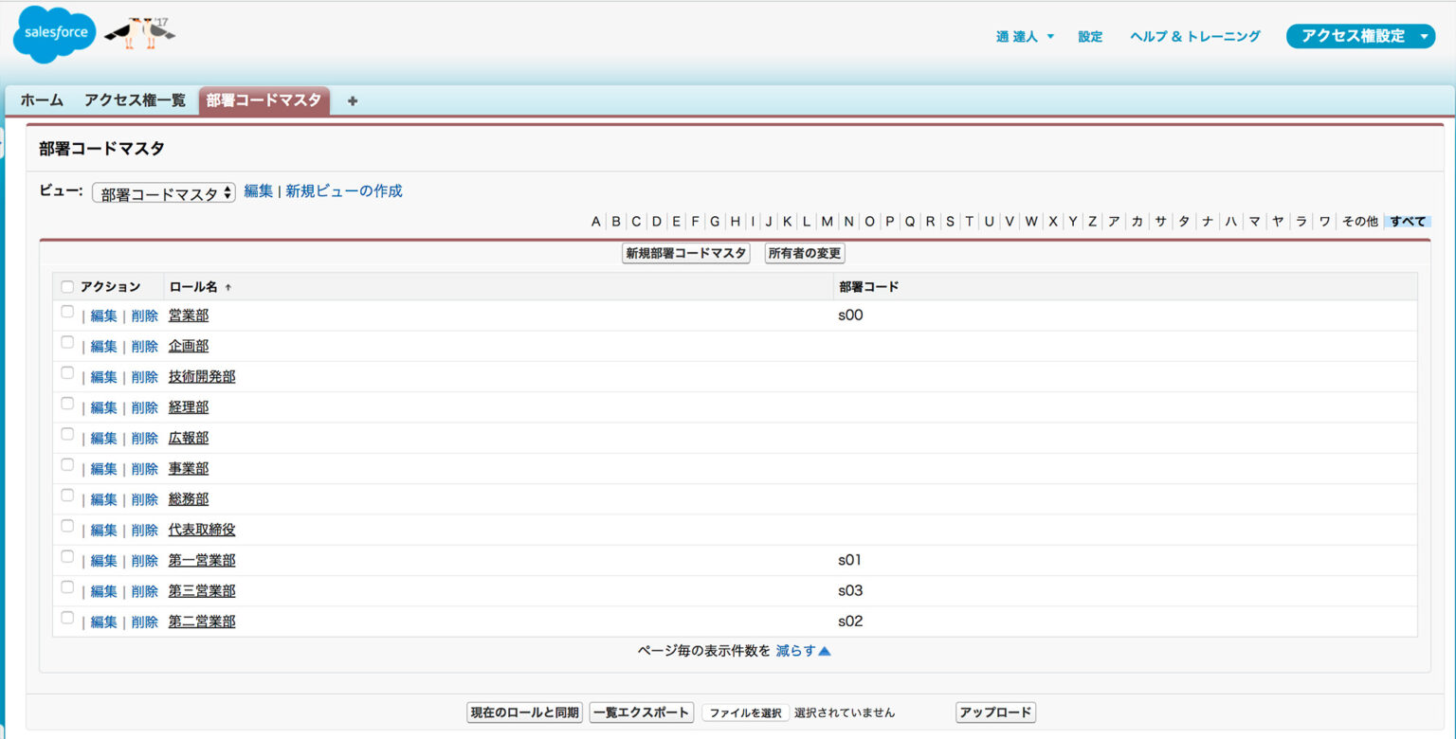Open the 営業部 role record link
The width and height of the screenshot is (1456, 739).
(x=188, y=315)
